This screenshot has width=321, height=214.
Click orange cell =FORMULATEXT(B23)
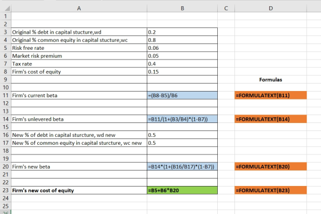(x=271, y=191)
